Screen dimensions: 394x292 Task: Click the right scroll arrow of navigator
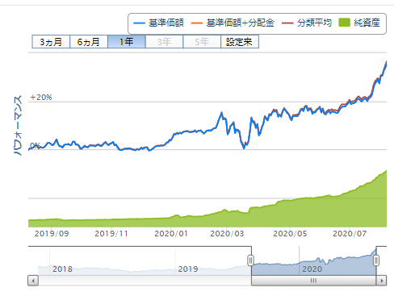pyautogui.click(x=381, y=281)
